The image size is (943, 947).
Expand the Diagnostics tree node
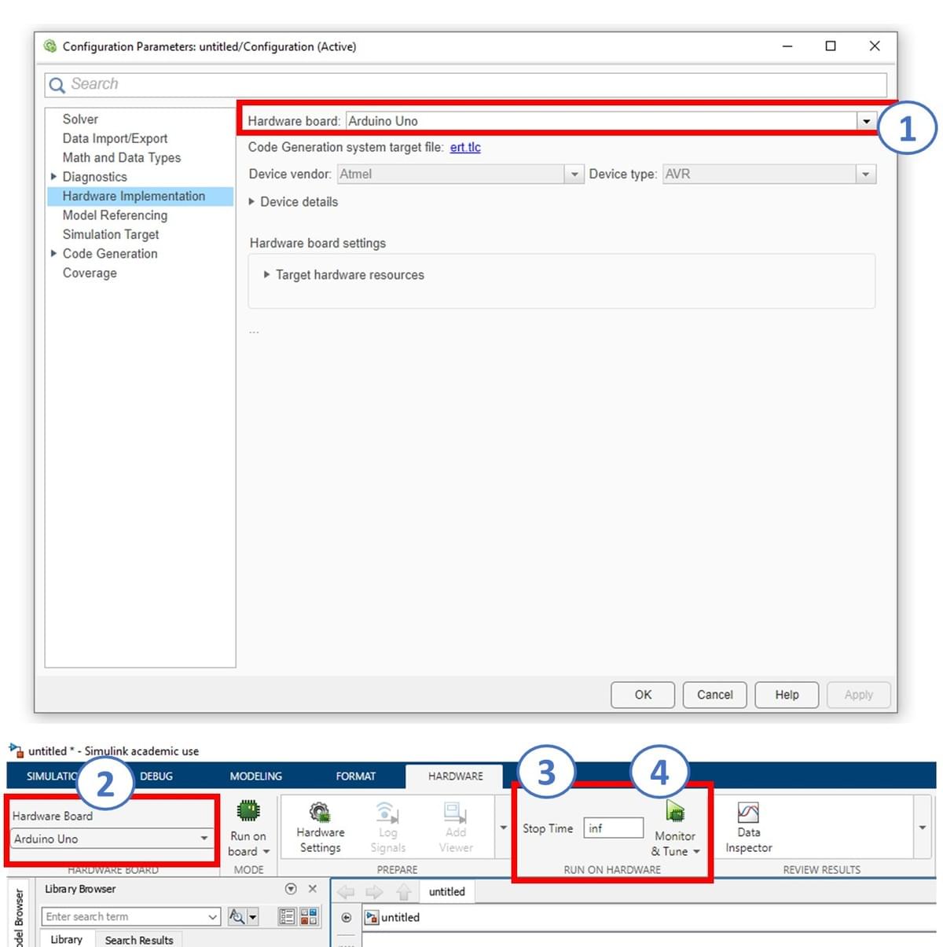tap(53, 177)
